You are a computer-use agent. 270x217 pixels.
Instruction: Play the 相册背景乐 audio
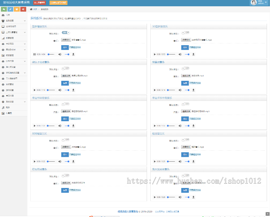click(x=154, y=162)
